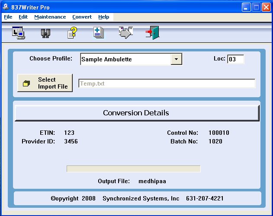
Task: Close the 837Writer Pro window
Action: point(266,7)
